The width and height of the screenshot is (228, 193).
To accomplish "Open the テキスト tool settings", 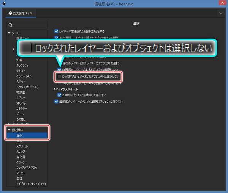I will (21, 71).
